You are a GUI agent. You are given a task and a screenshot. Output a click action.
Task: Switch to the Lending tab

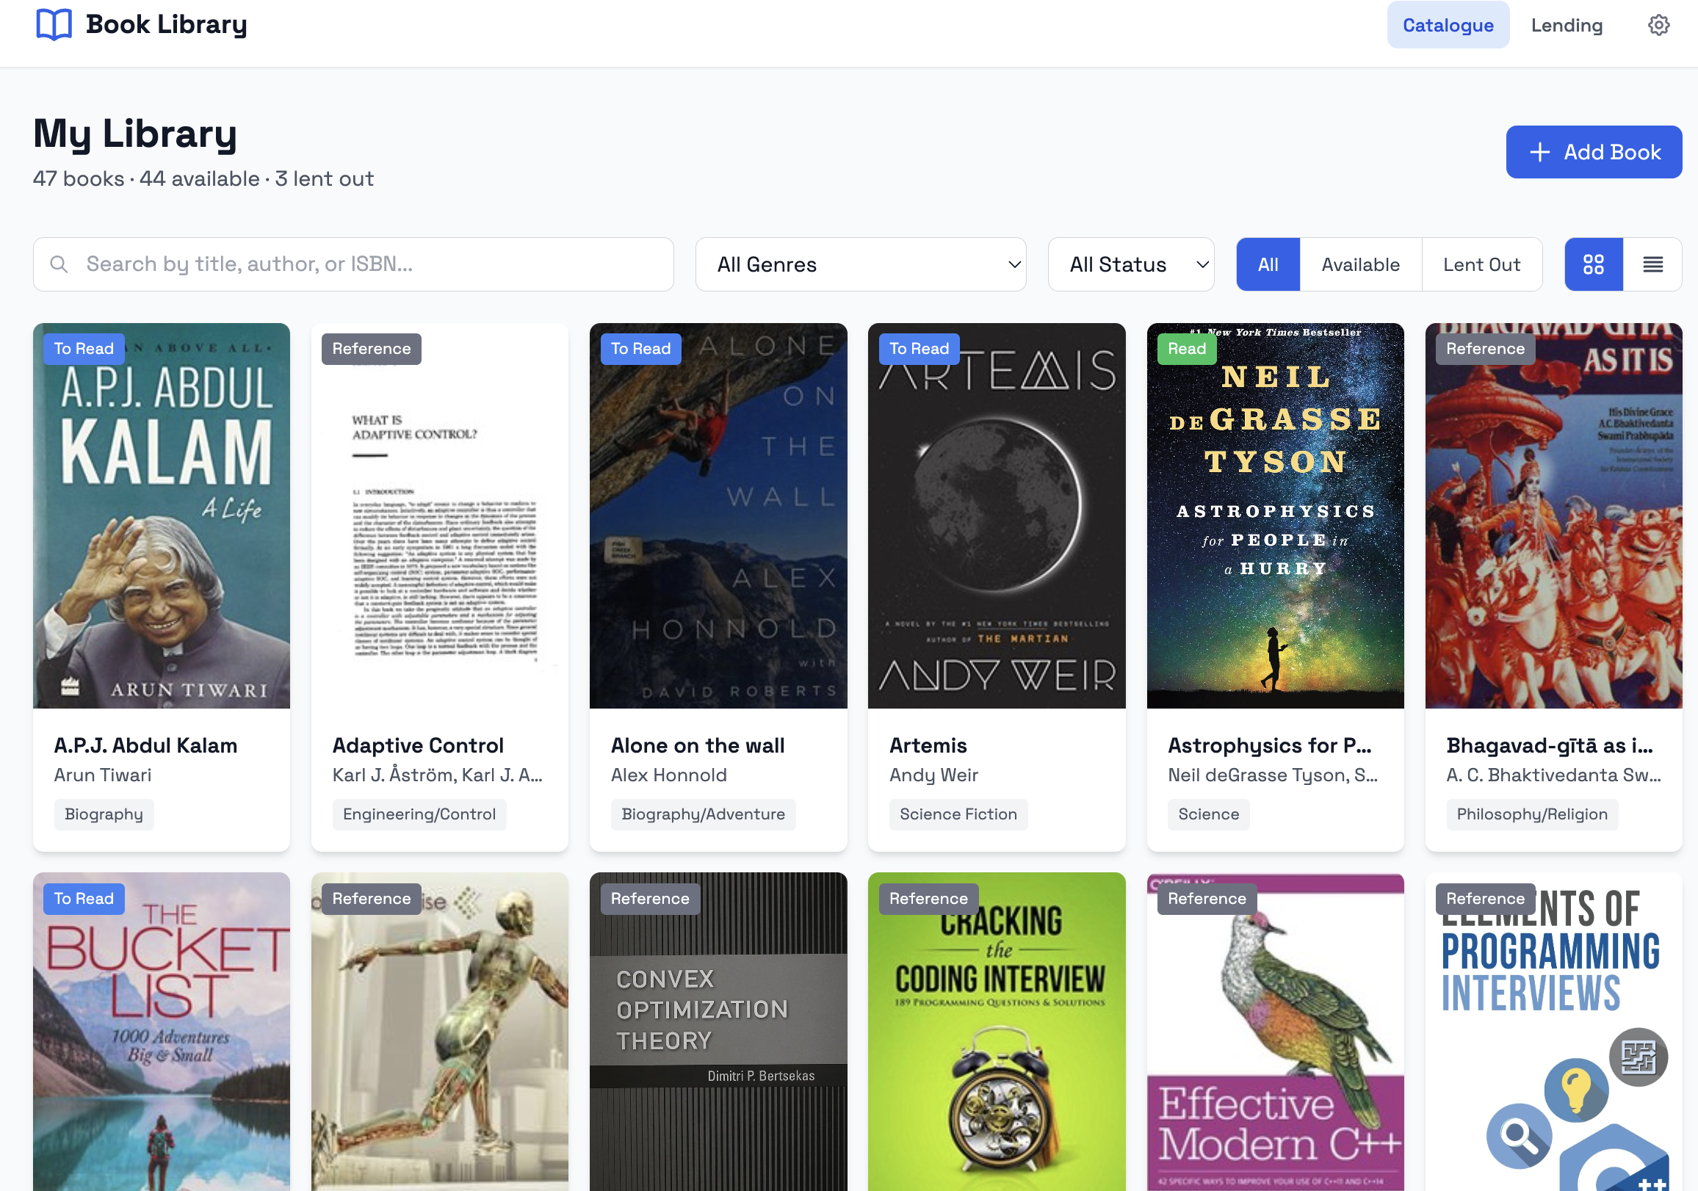pos(1566,24)
